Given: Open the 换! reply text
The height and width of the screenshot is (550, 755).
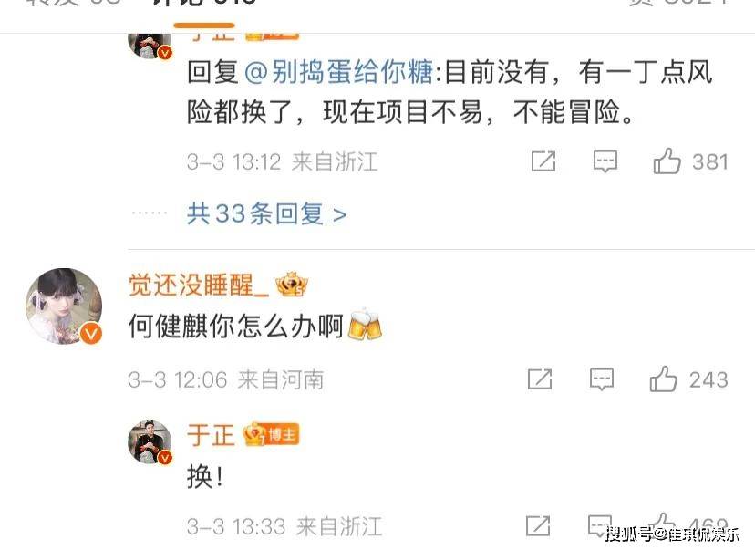Looking at the screenshot, I should (x=205, y=478).
